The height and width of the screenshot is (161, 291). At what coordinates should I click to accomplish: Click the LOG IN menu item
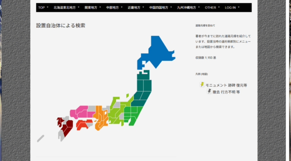click(232, 8)
